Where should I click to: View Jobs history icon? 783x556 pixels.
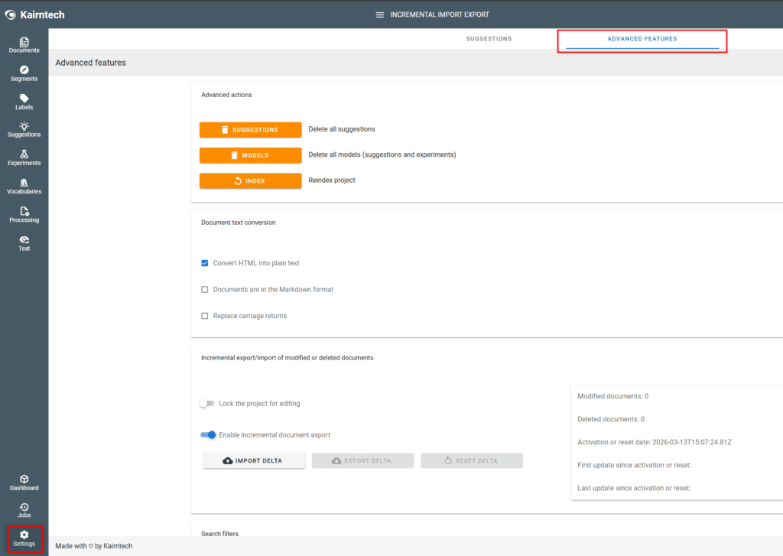[24, 510]
